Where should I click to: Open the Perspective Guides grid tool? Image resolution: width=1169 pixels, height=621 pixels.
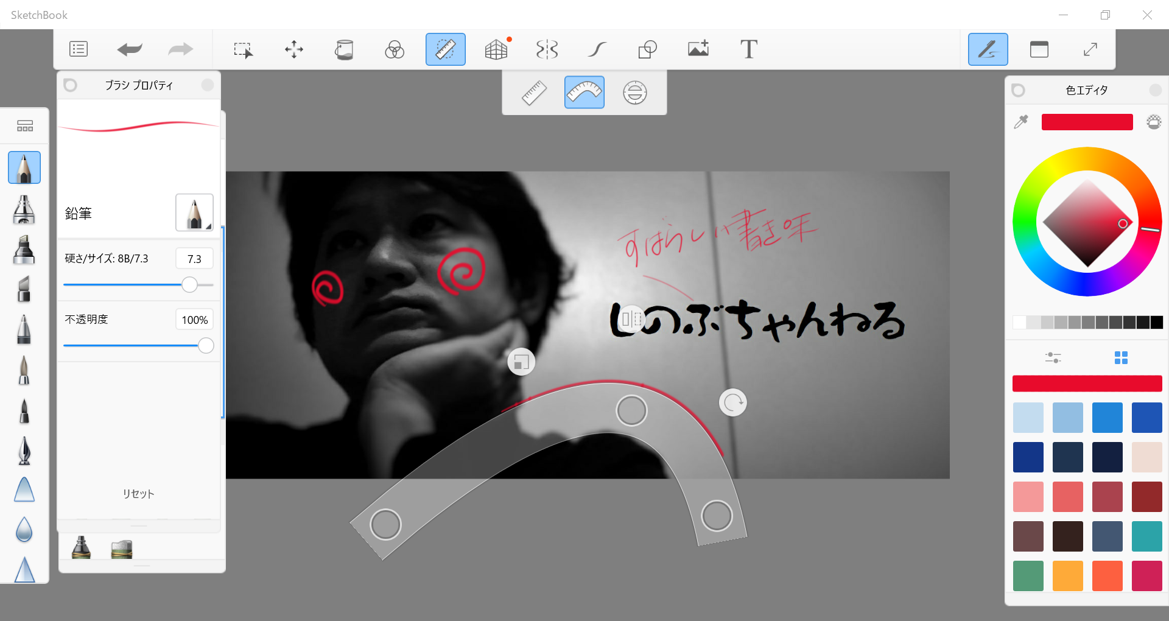(497, 49)
